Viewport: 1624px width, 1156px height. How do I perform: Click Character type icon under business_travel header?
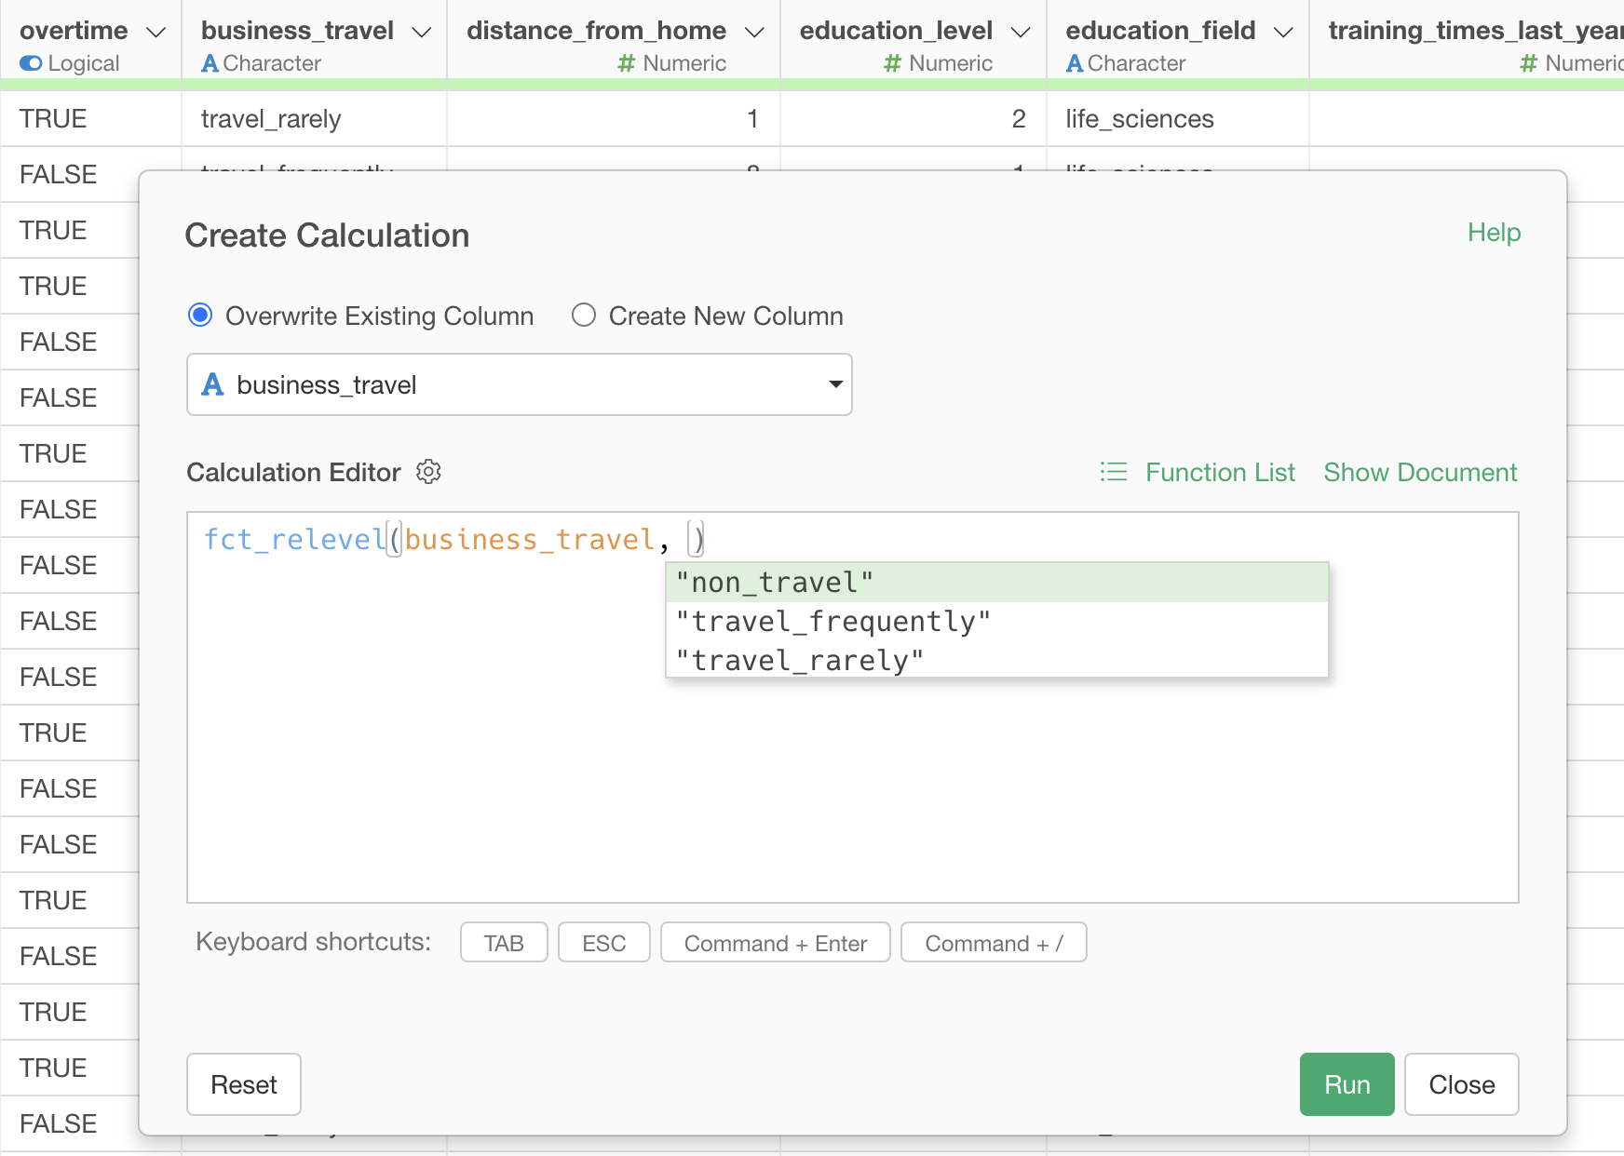(210, 63)
